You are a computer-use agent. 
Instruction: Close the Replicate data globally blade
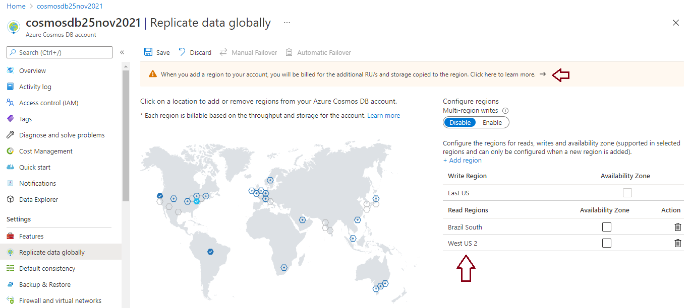coord(676,23)
